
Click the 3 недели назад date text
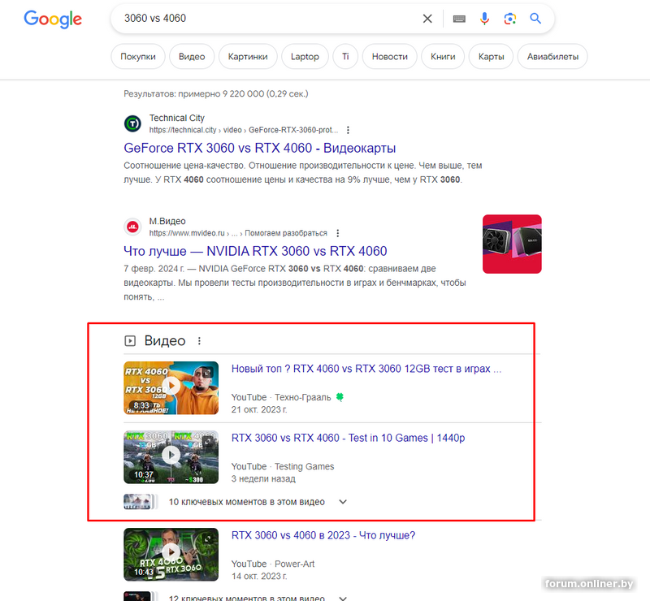263,479
